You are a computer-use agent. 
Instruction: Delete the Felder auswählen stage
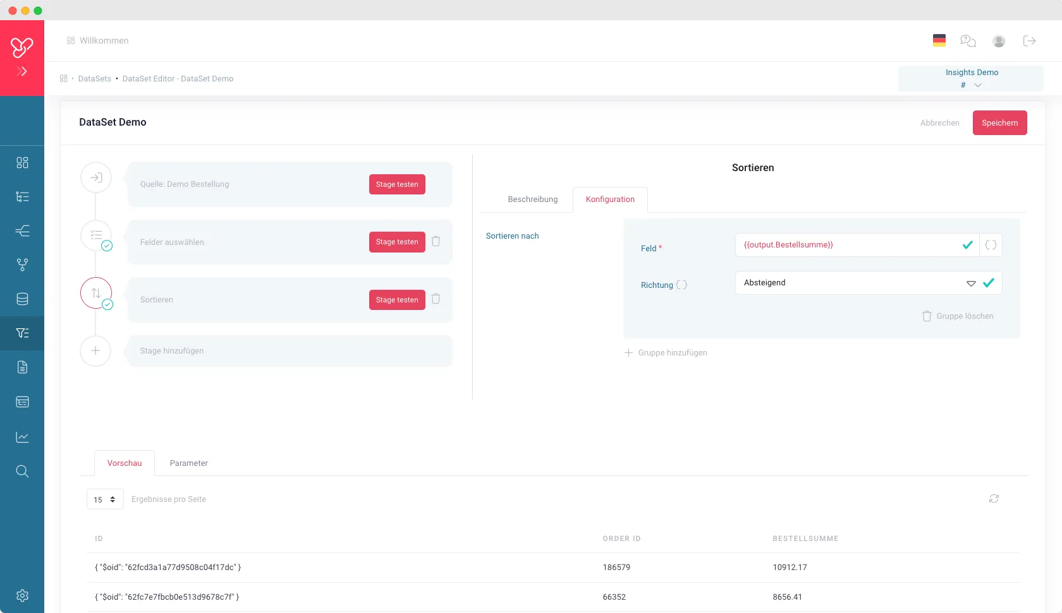point(436,241)
